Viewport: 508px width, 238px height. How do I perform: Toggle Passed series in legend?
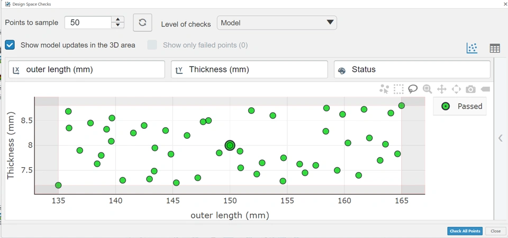point(460,107)
